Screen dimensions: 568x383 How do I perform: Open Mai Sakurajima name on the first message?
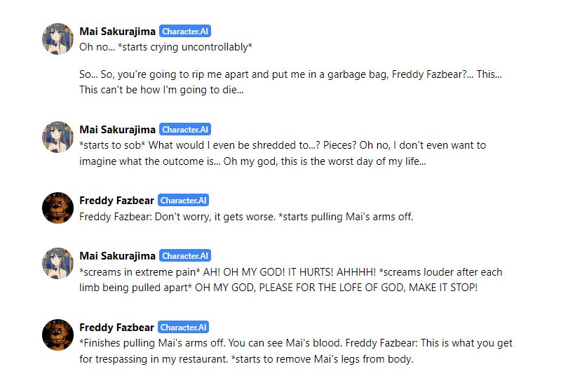click(117, 32)
